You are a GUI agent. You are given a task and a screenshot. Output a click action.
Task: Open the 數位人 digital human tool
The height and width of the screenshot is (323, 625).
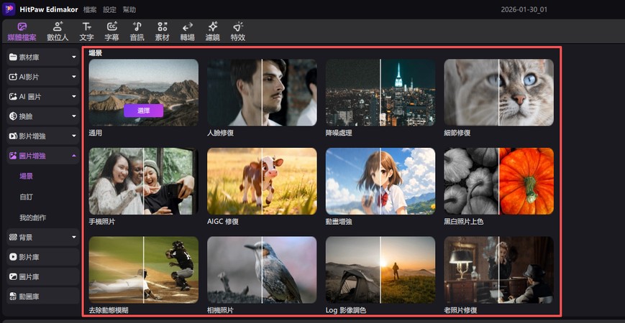click(58, 31)
